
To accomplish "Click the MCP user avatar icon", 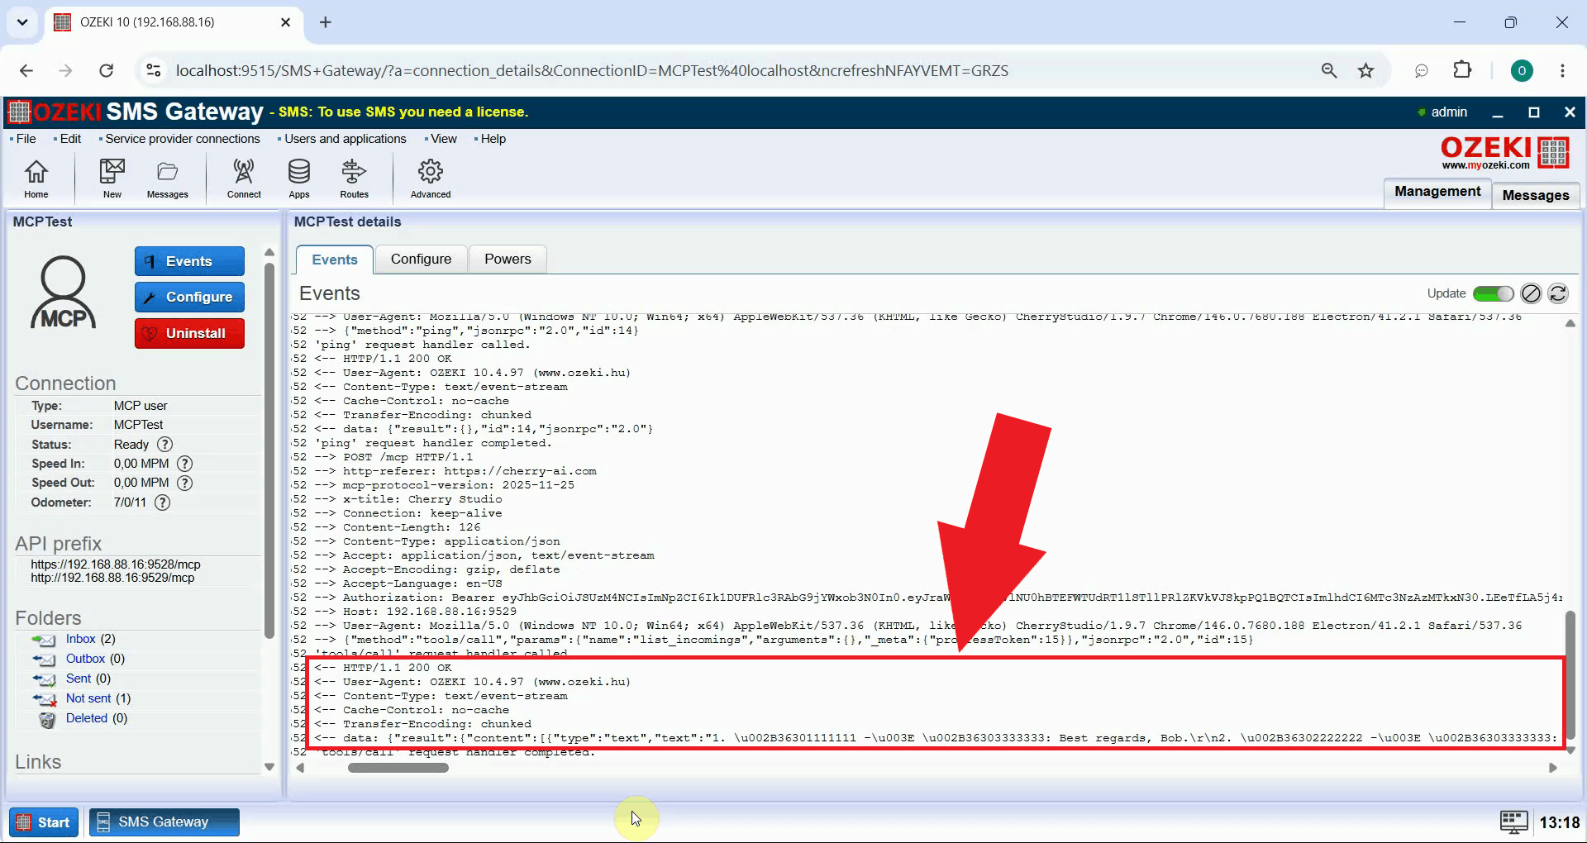I will coord(64,293).
